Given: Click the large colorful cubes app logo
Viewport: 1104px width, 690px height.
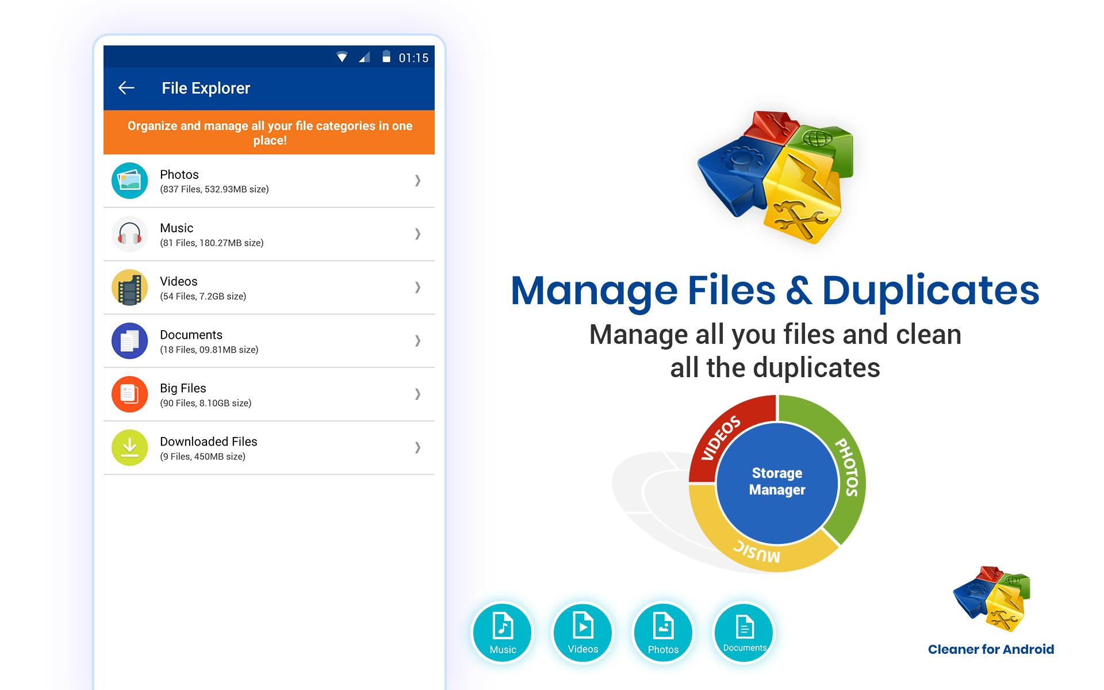Looking at the screenshot, I should [775, 177].
